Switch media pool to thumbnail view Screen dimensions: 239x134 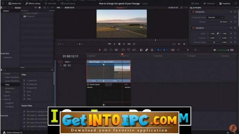(36, 8)
